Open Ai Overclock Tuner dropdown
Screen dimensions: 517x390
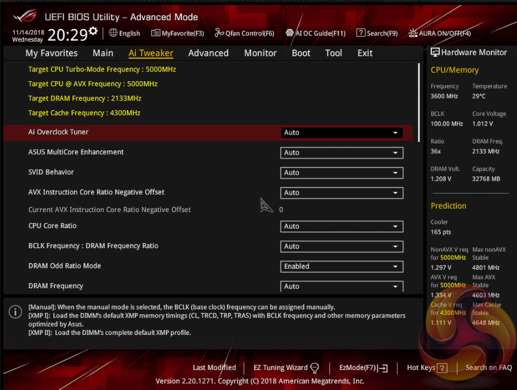point(342,132)
